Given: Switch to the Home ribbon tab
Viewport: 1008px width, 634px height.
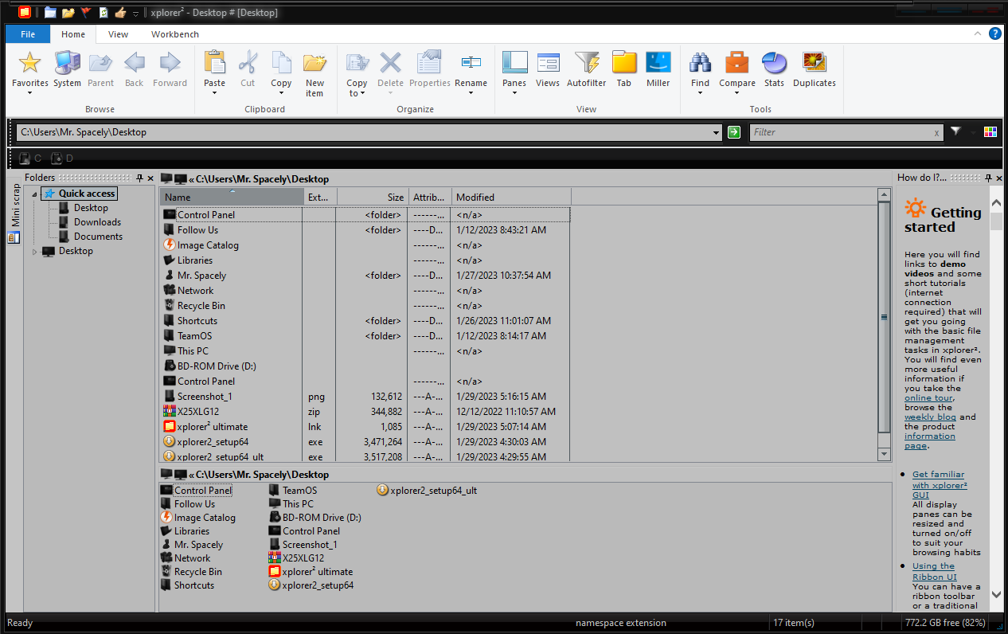Looking at the screenshot, I should tap(73, 34).
